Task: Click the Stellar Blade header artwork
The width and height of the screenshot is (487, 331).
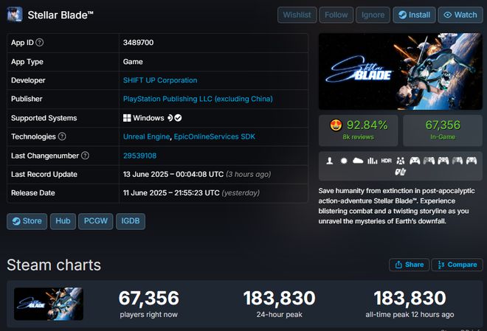Action: [401, 72]
